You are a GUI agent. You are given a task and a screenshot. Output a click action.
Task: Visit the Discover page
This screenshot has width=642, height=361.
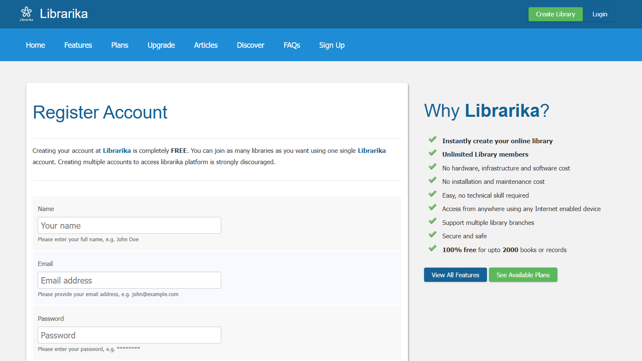[251, 45]
